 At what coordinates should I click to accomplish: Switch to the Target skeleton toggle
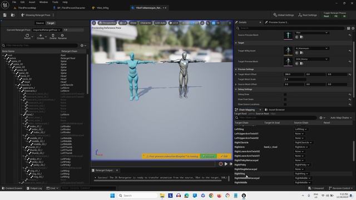(51, 23)
